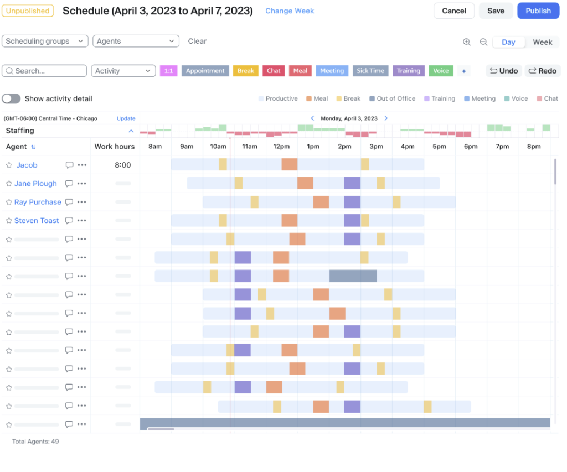Collapse the Staffing section chevron
Image resolution: width=567 pixels, height=472 pixels.
131,131
